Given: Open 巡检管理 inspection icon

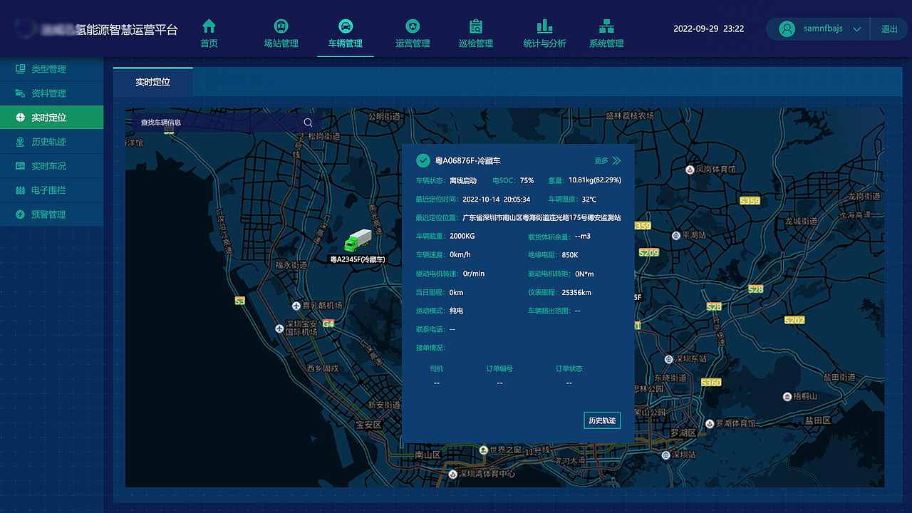Looking at the screenshot, I should tap(476, 26).
